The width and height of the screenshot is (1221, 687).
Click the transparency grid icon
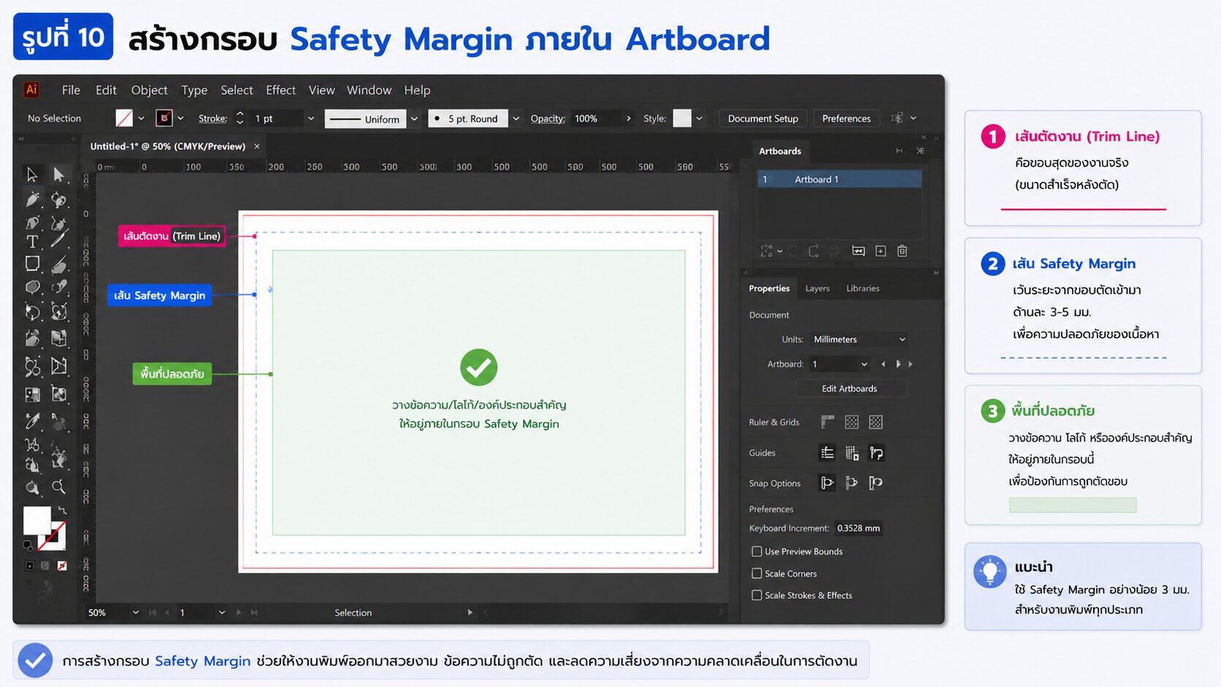tap(876, 422)
